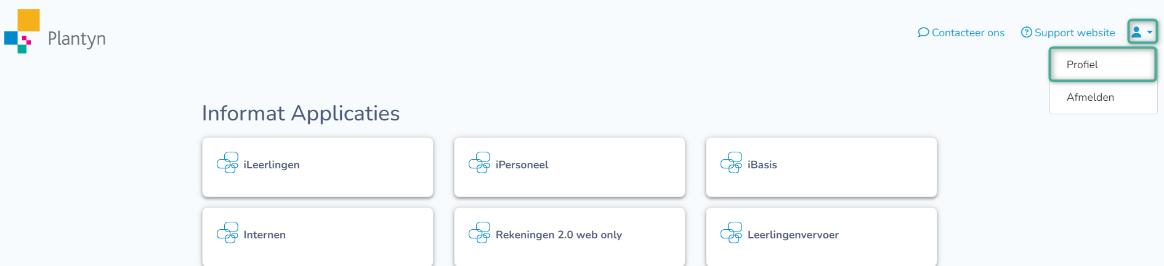Open the Contacteer ons link

[968, 33]
